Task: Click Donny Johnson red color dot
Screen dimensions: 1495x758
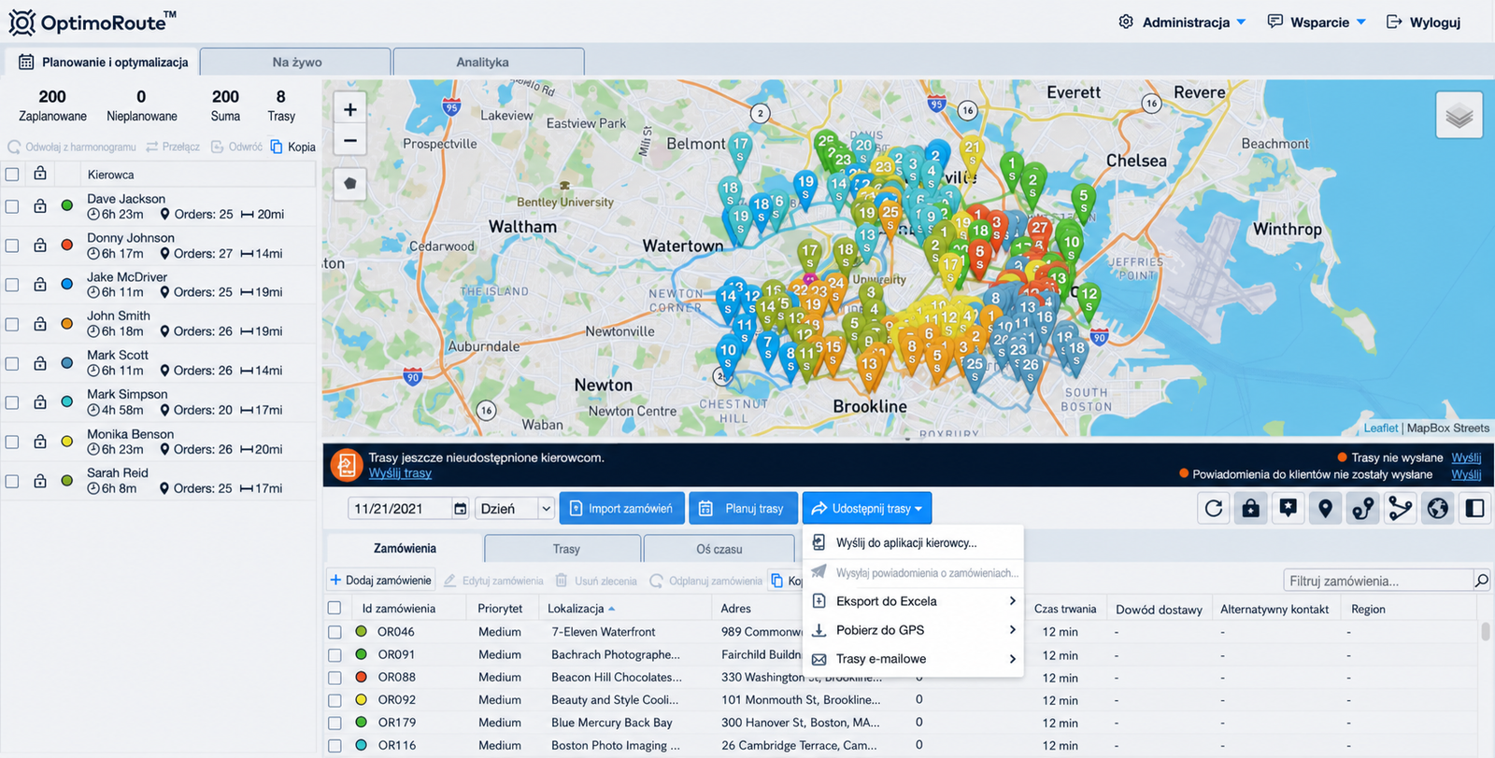Action: pos(67,246)
